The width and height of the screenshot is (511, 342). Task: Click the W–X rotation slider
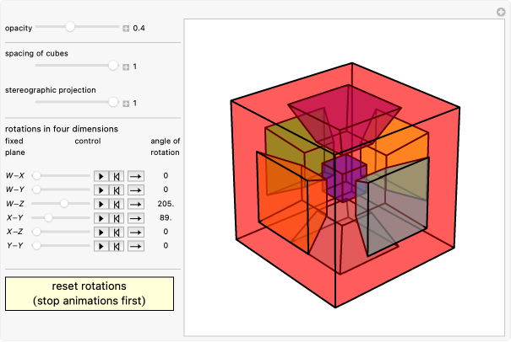(61, 175)
